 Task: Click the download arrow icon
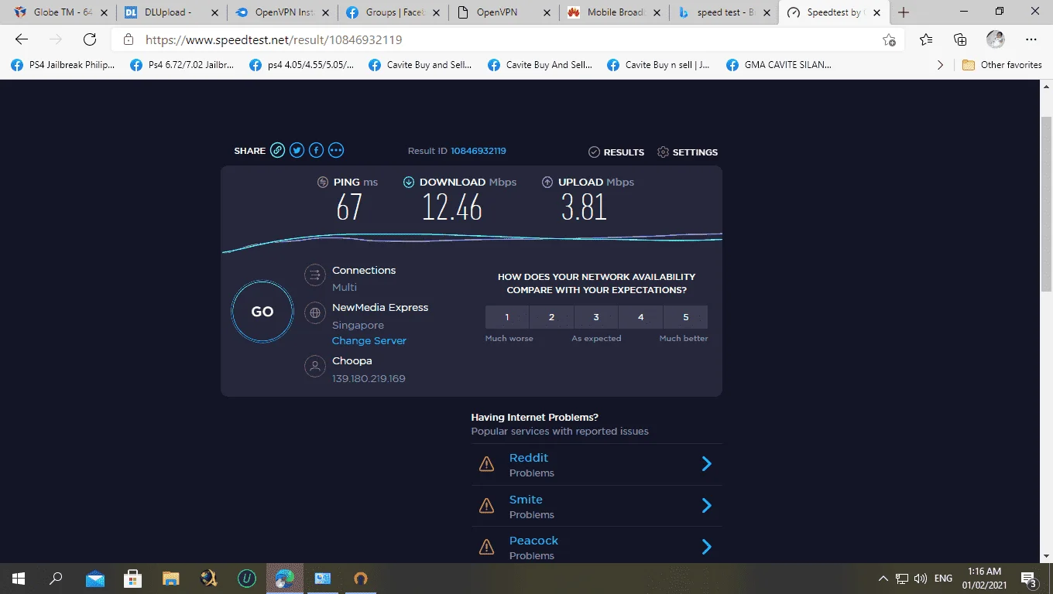coord(409,183)
